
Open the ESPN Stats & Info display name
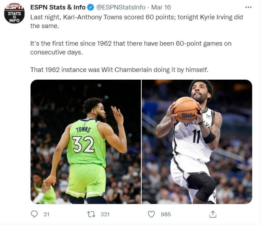coord(58,7)
